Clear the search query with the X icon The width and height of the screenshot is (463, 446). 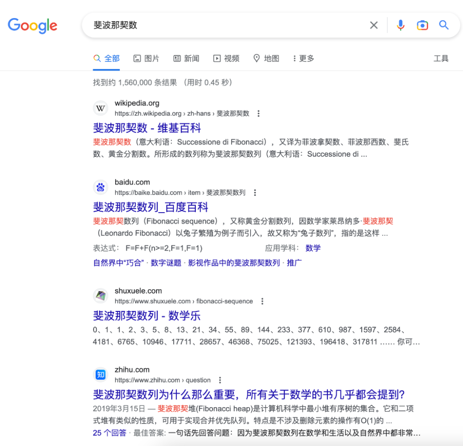coord(374,25)
